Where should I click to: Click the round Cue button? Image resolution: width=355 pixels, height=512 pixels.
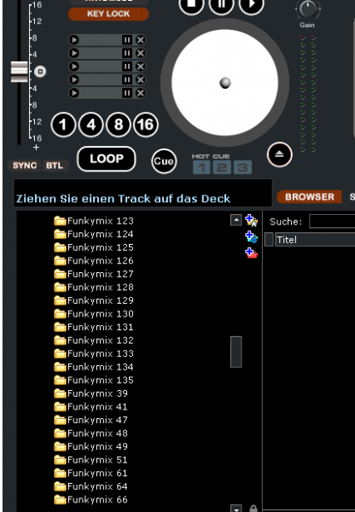tap(164, 161)
